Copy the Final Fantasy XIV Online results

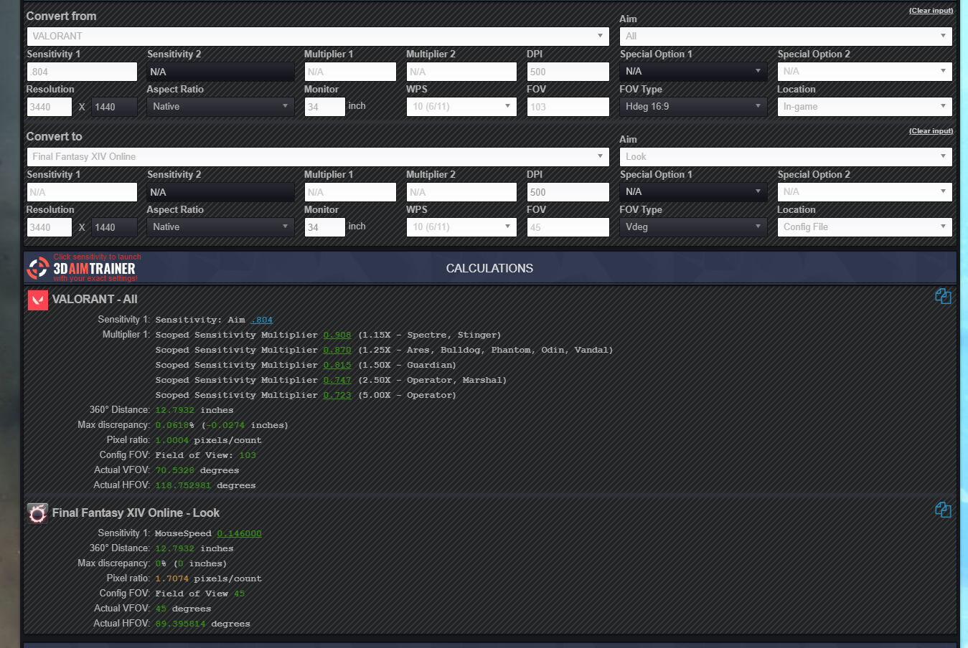coord(943,510)
